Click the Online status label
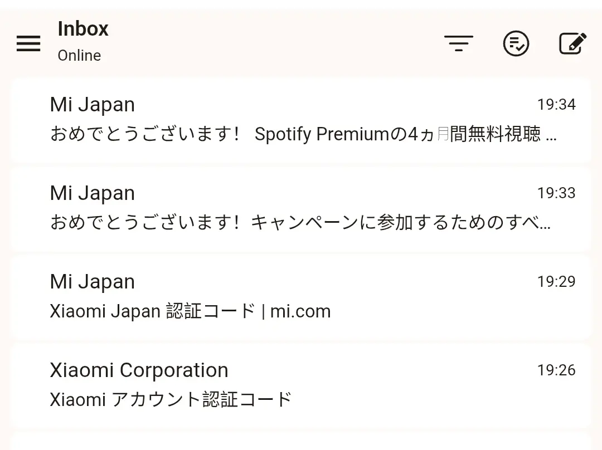 coord(80,56)
